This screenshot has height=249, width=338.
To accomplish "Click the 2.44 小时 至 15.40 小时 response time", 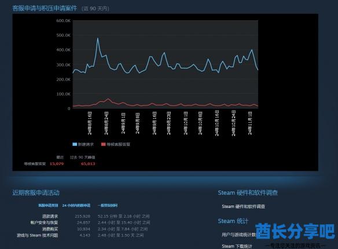I will pos(124,222).
